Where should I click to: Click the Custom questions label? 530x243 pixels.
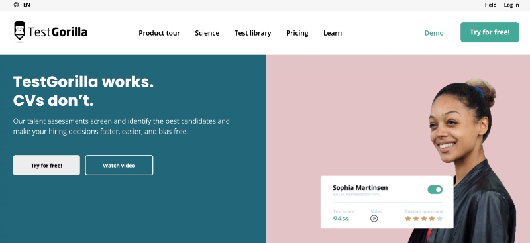pos(424,211)
